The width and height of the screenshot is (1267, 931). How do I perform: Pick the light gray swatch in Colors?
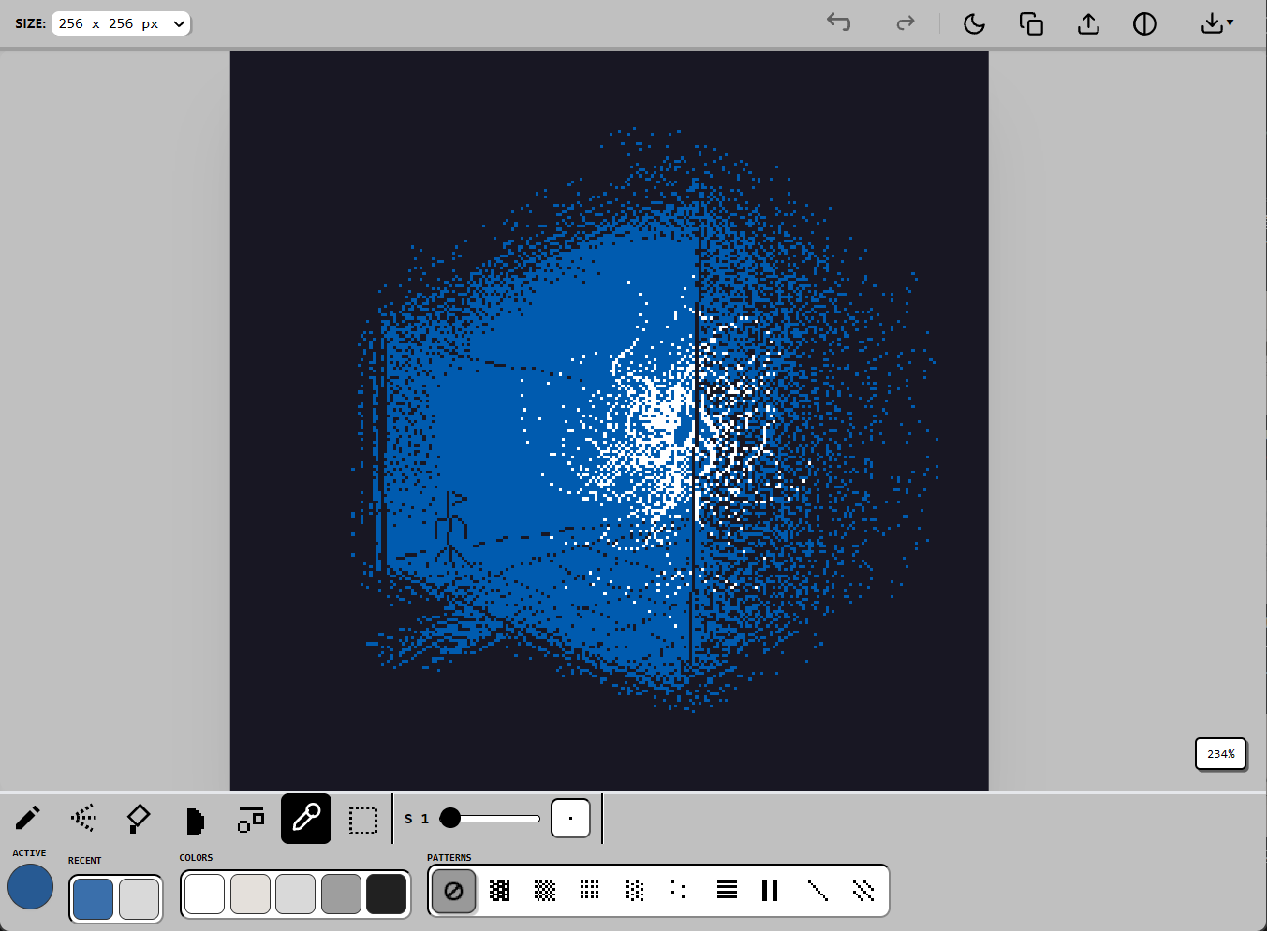pos(295,894)
